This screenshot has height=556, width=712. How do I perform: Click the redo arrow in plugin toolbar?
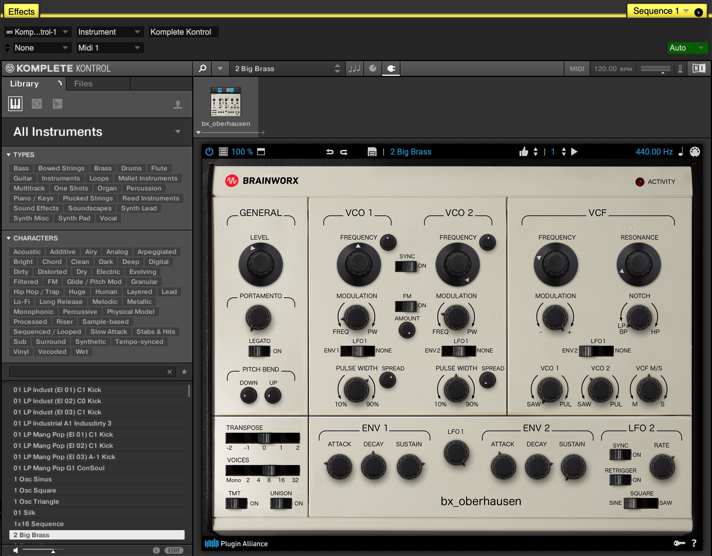pyautogui.click(x=344, y=152)
